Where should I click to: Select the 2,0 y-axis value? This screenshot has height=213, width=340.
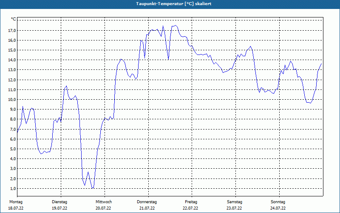click(13, 178)
